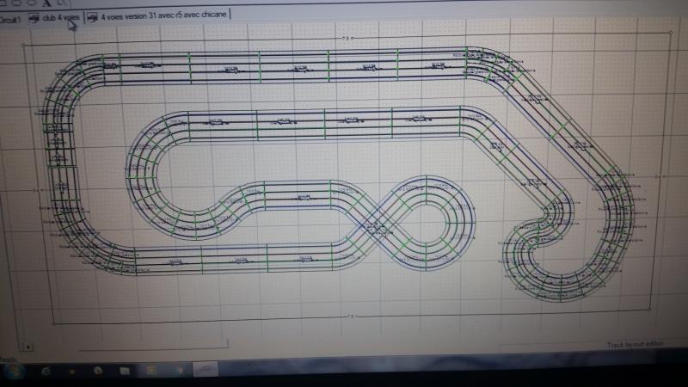Click the active track editor taskbar button
Screen dimensions: 688x387
coord(203,370)
